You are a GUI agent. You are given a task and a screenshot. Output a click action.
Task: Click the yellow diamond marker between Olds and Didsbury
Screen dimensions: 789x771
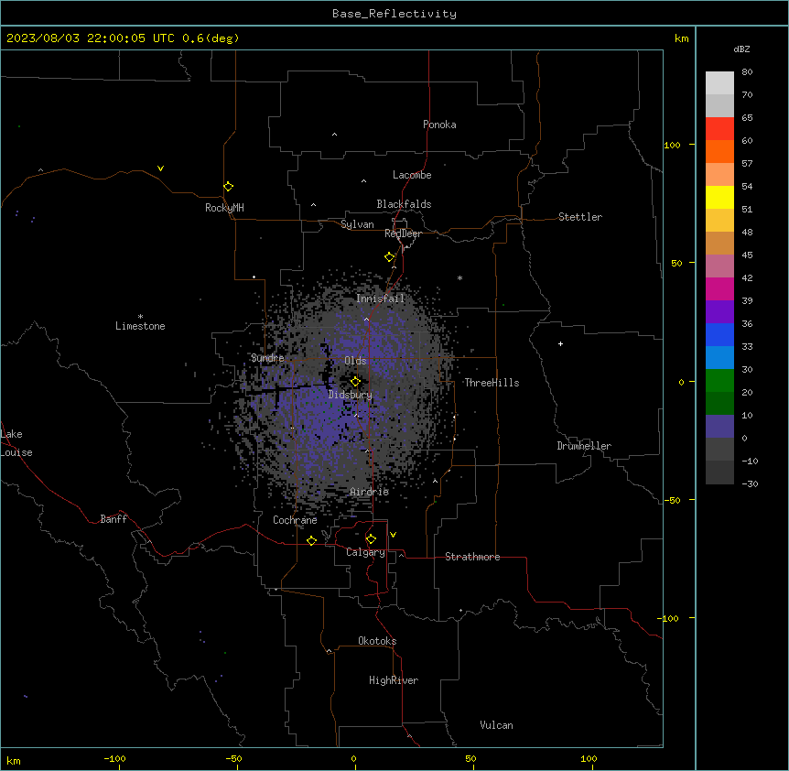(x=355, y=382)
